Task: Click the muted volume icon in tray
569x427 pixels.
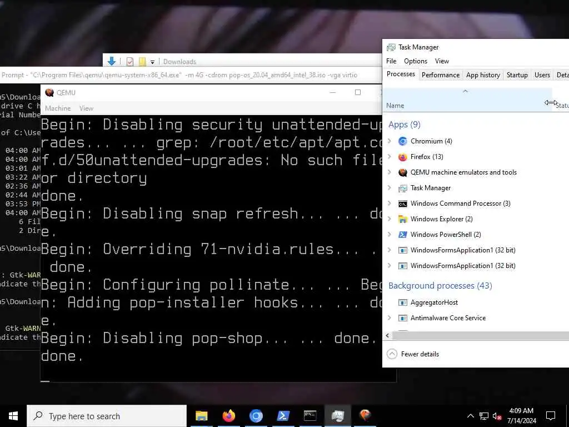Action: pyautogui.click(x=497, y=416)
